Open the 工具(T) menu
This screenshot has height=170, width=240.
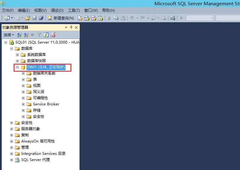[74, 11]
